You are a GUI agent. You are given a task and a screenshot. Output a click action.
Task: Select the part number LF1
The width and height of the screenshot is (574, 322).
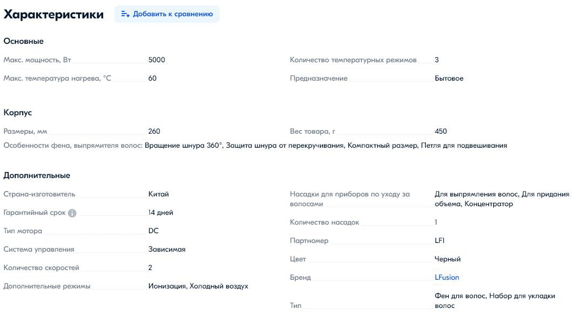pyautogui.click(x=439, y=241)
